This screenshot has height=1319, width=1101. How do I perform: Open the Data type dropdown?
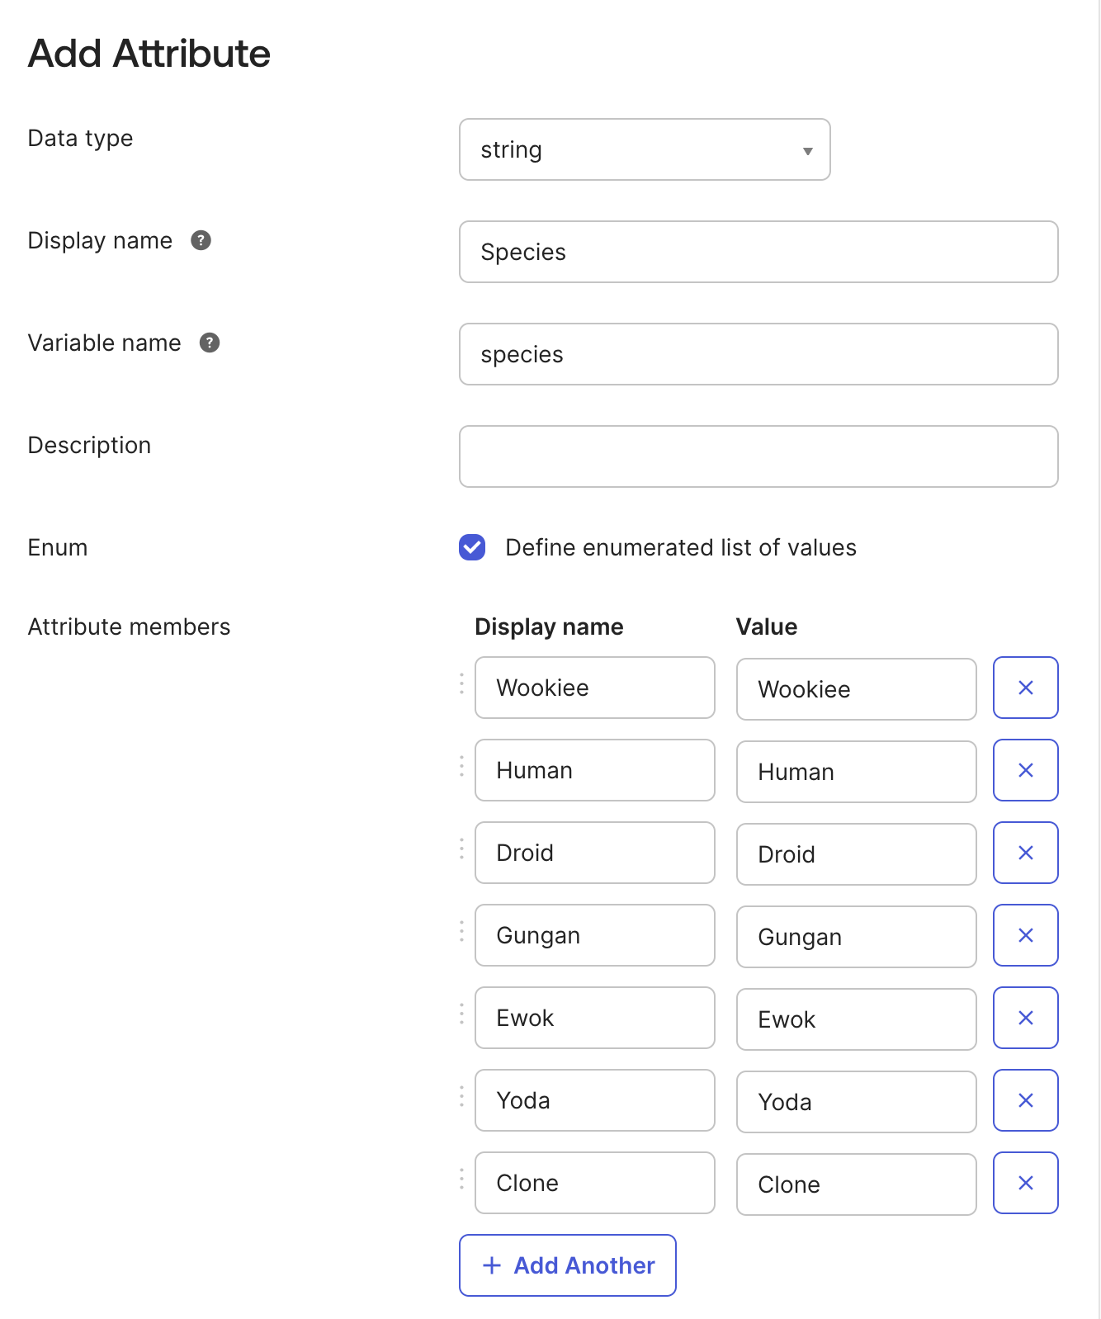644,149
